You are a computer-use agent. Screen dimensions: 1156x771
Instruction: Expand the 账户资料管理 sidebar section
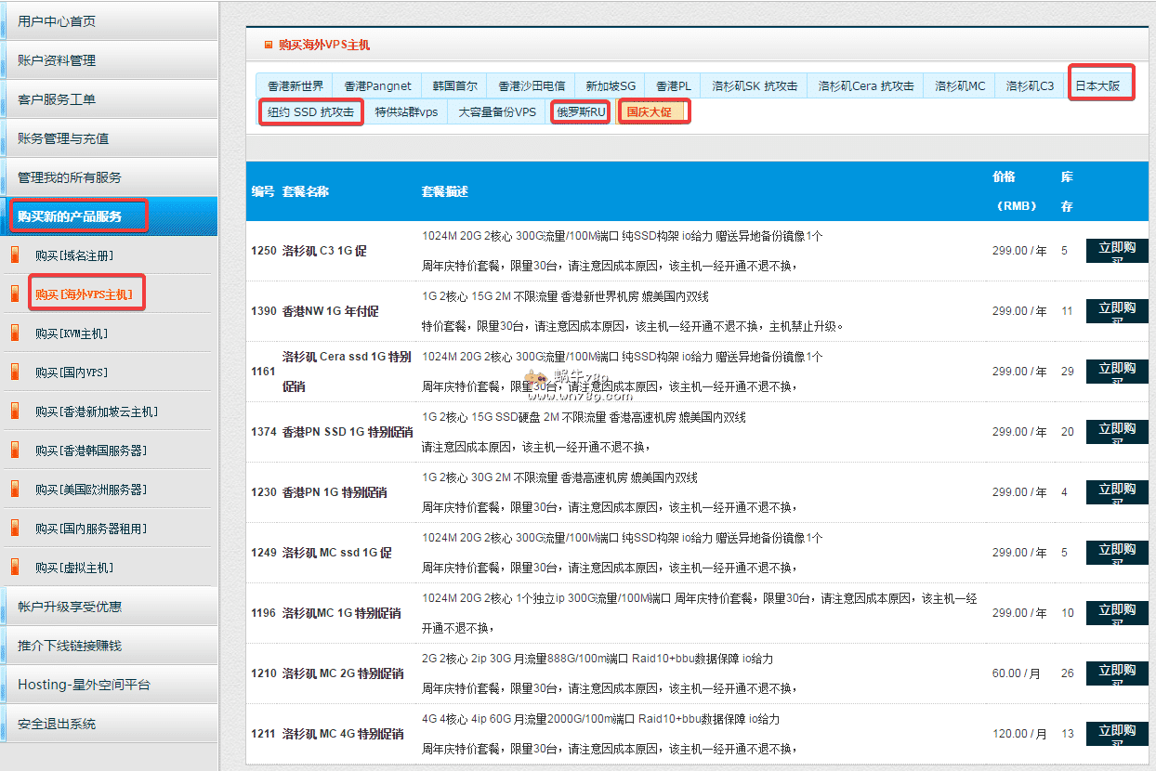pyautogui.click(x=57, y=60)
